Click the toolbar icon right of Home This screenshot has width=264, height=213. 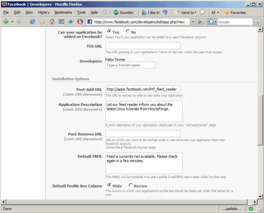pos(61,22)
